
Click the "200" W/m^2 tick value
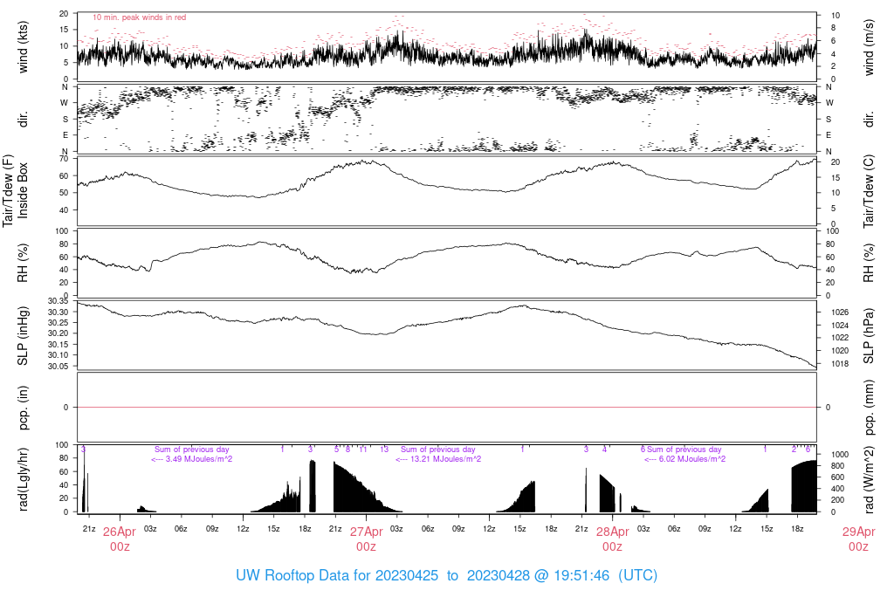pos(837,500)
